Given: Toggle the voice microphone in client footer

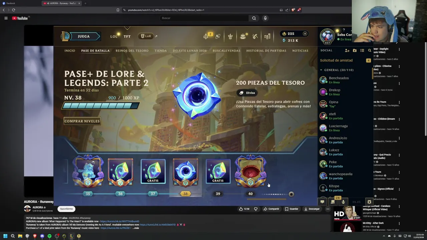Looking at the screenshot, I should click(x=343, y=202).
